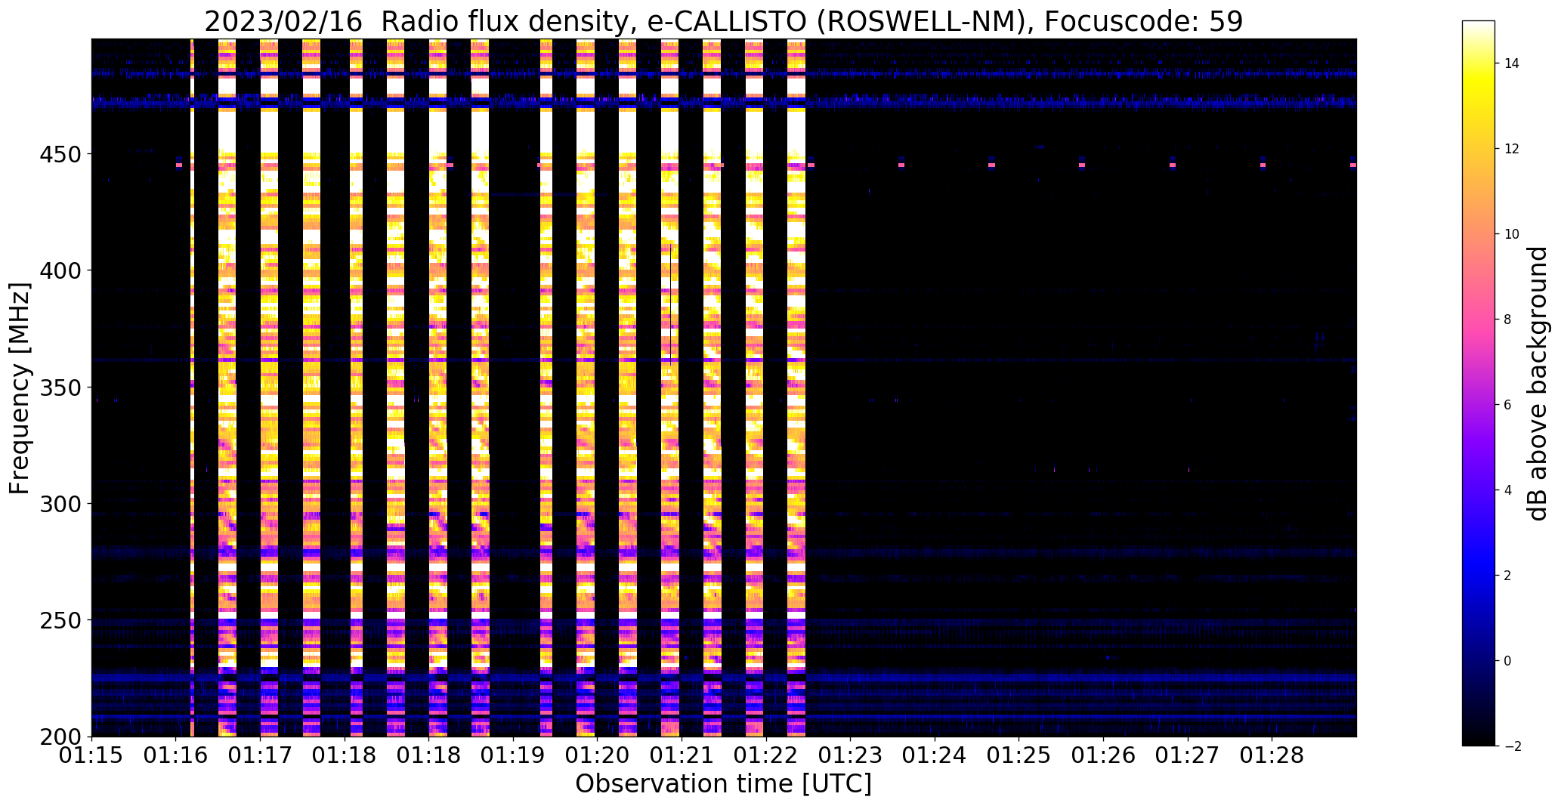Click the 01:17 time tick label

tap(261, 755)
